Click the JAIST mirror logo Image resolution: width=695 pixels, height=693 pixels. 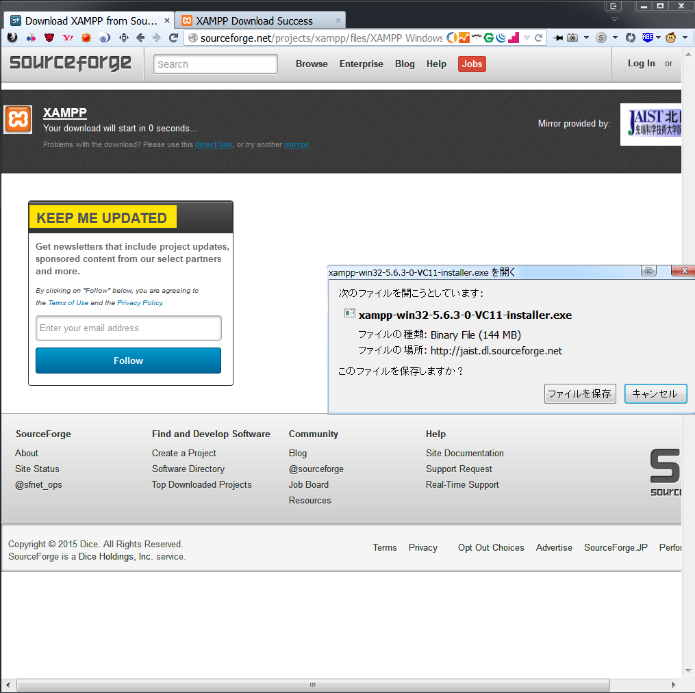[650, 125]
